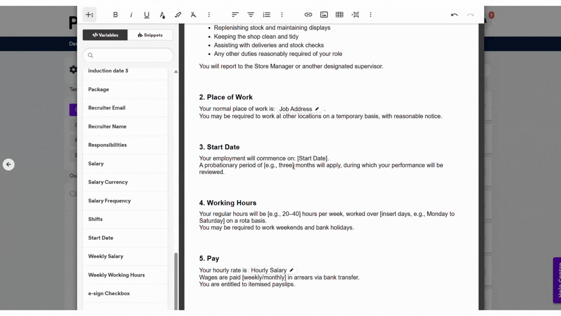This screenshot has width=561, height=316.
Task: Edit the Hourly Salary variable pencil icon
Action: coord(291,270)
